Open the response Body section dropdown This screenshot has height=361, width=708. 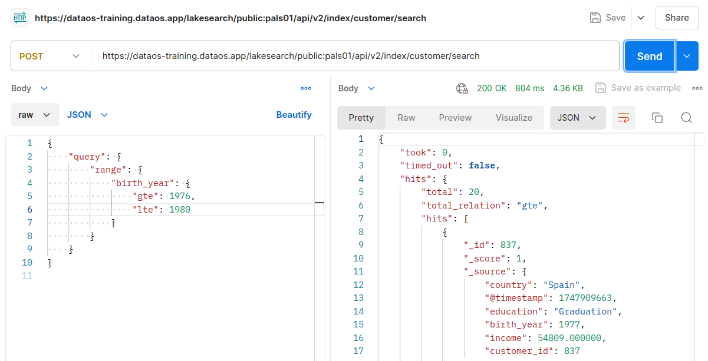[357, 88]
